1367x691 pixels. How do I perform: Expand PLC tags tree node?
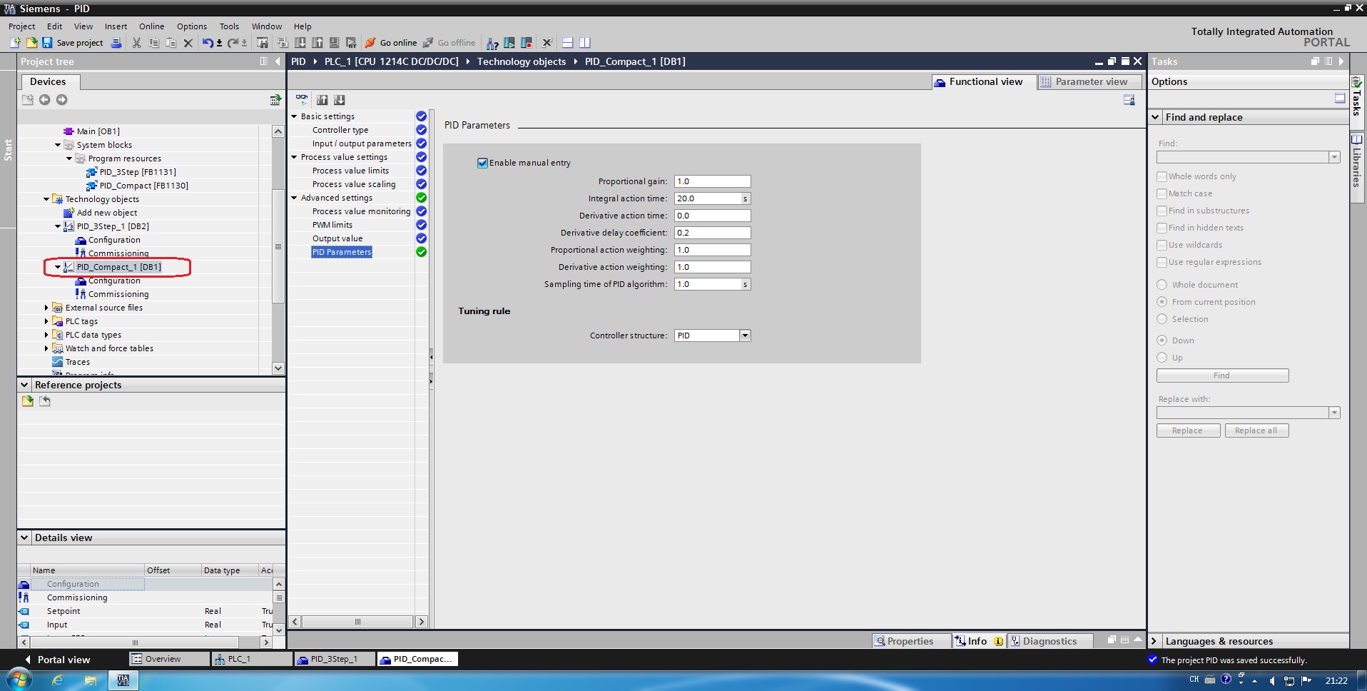[x=46, y=321]
